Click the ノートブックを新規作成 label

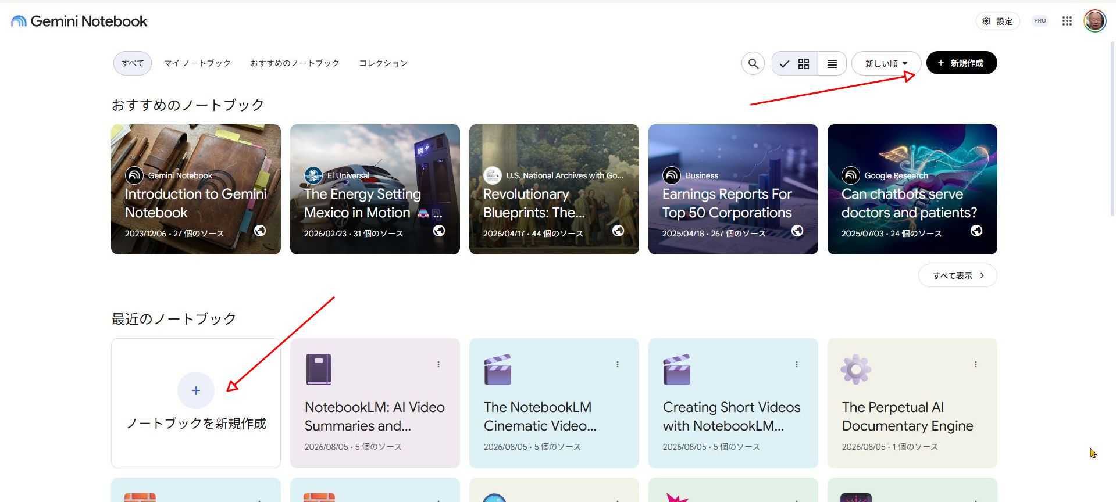point(196,424)
